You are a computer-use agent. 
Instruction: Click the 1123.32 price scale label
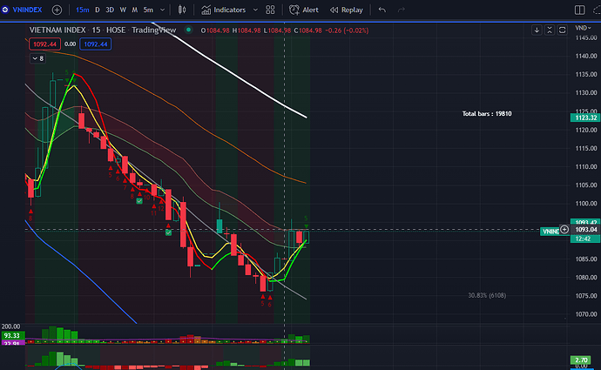click(x=585, y=118)
